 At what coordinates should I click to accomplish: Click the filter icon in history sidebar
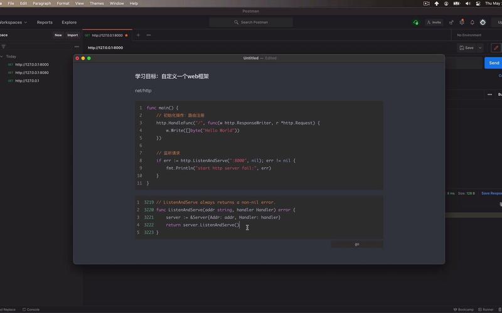[3, 46]
